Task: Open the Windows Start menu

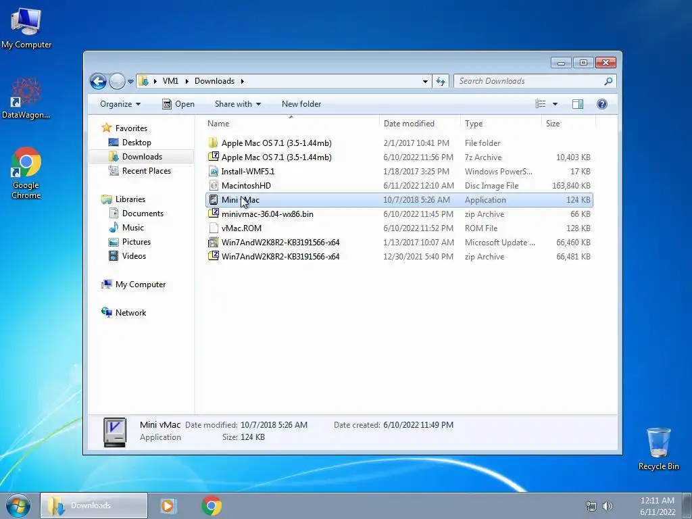Action: pyautogui.click(x=18, y=505)
